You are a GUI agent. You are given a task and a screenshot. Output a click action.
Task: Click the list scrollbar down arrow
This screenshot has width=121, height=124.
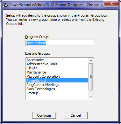(x=91, y=96)
